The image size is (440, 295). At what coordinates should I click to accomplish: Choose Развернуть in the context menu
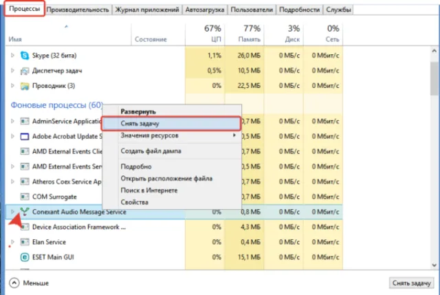pyautogui.click(x=171, y=111)
